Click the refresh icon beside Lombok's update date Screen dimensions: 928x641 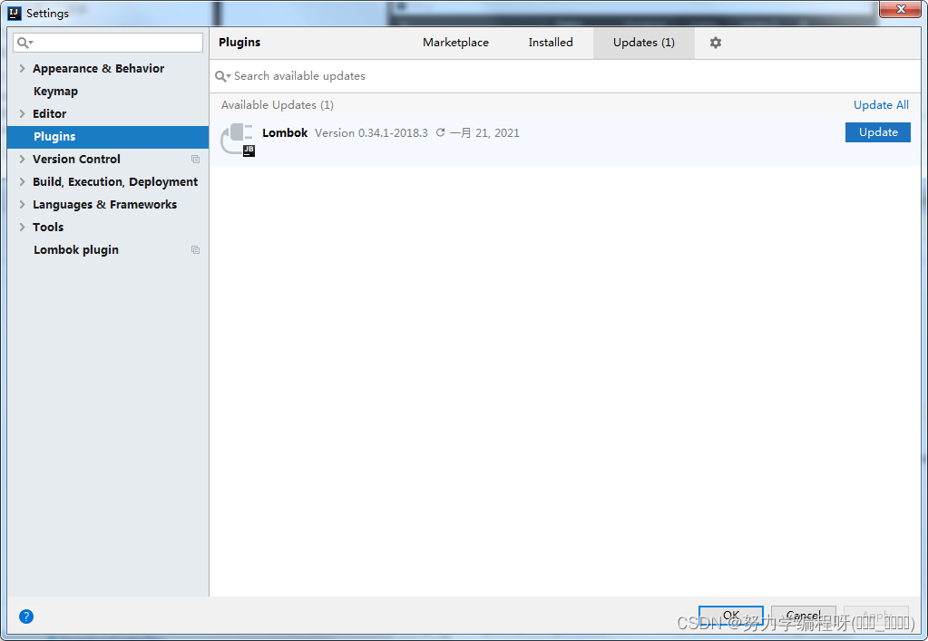(x=440, y=132)
